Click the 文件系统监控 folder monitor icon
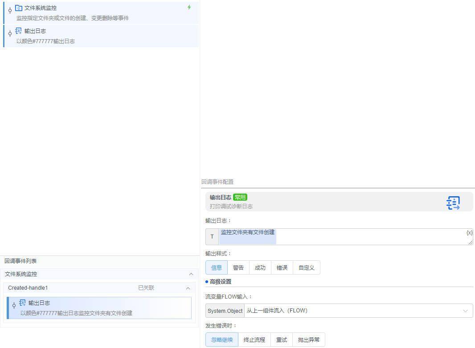 tap(18, 7)
